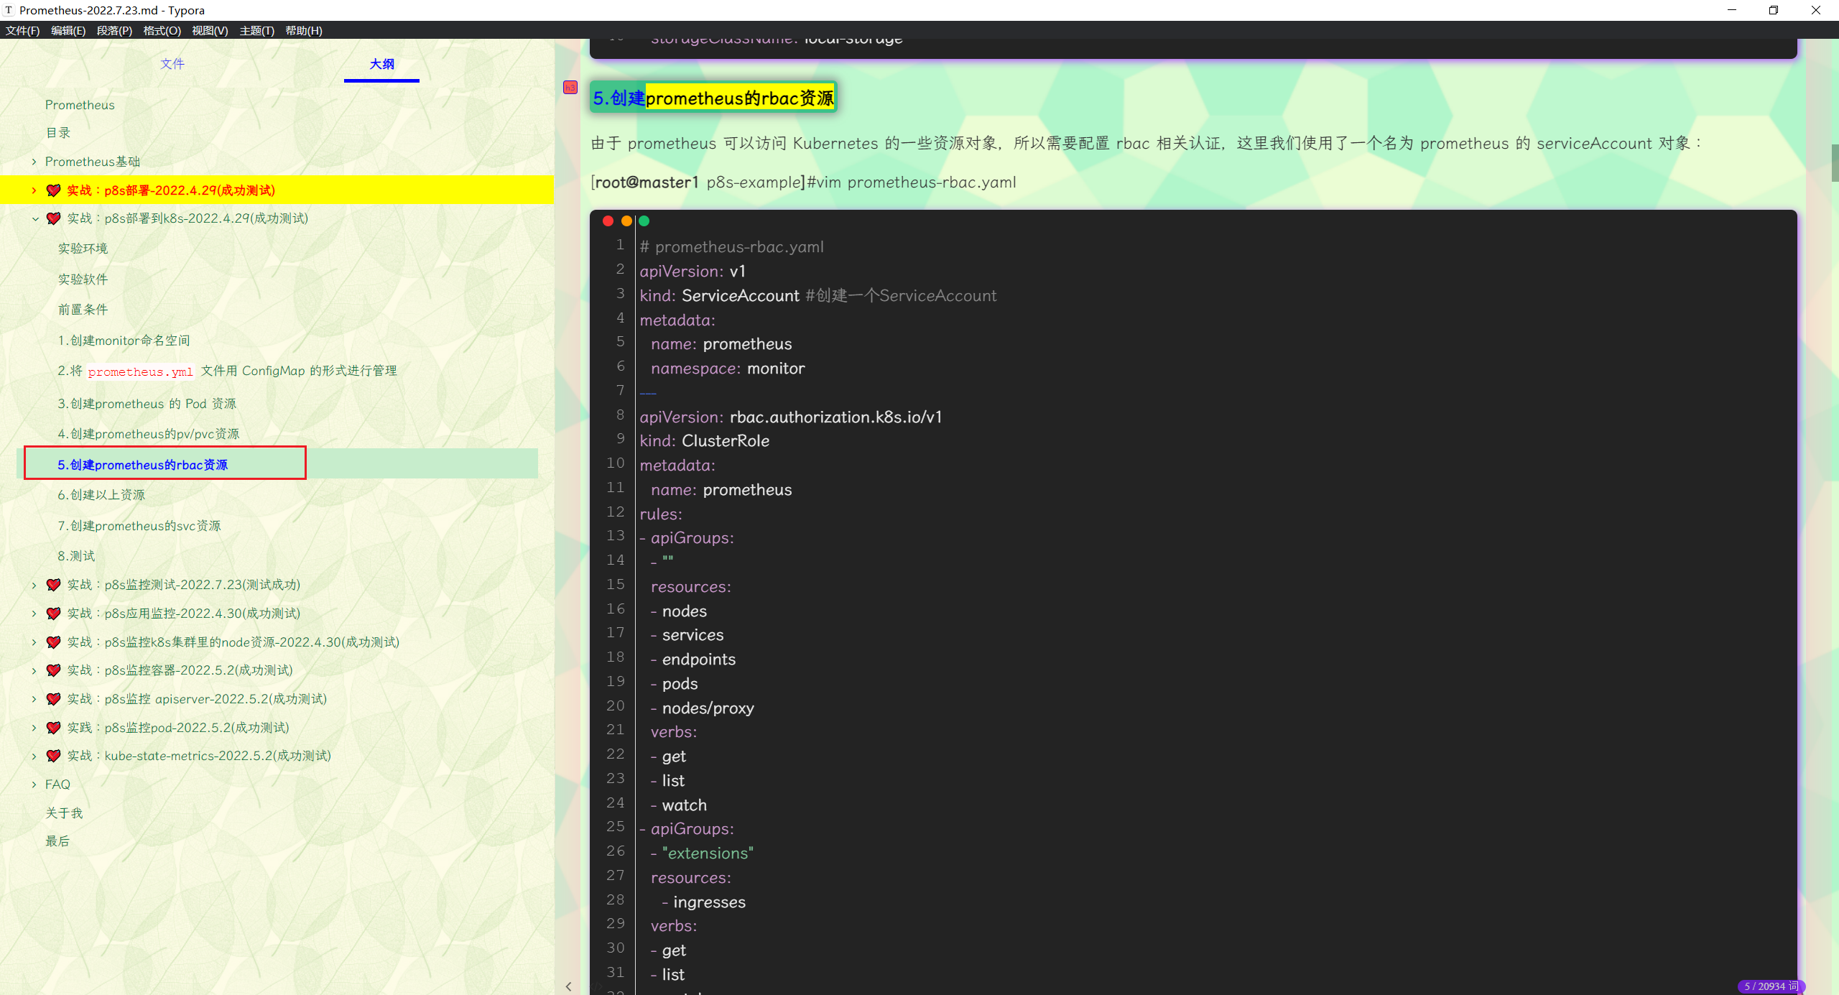Jump to 3.创建prometheus 的 Pod 资源
Viewport: 1839px width, 995px height.
tap(147, 404)
